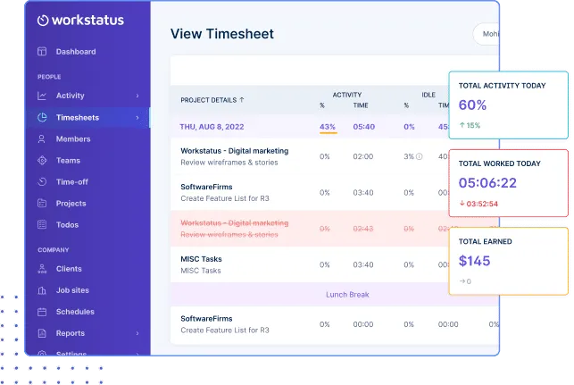
Task: Go to Job sites
Action: 72,290
